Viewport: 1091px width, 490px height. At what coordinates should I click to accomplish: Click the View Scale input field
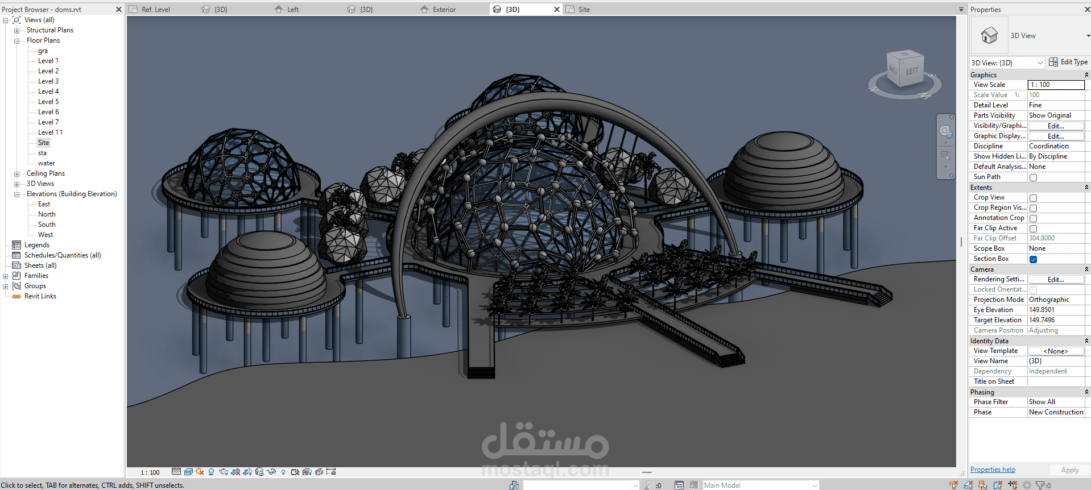(x=1055, y=85)
